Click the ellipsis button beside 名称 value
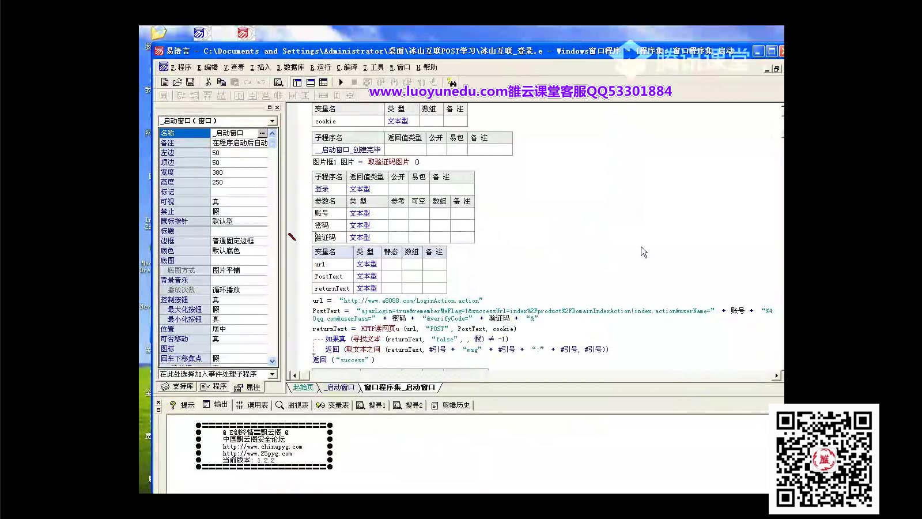Screen dimensions: 922x519 262,133
